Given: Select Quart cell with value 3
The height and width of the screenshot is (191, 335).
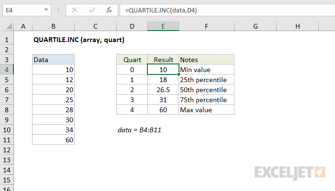Looking at the screenshot, I should [x=132, y=99].
